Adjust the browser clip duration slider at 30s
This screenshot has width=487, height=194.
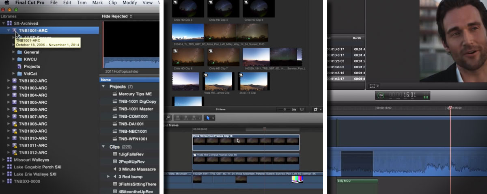coord(284,110)
